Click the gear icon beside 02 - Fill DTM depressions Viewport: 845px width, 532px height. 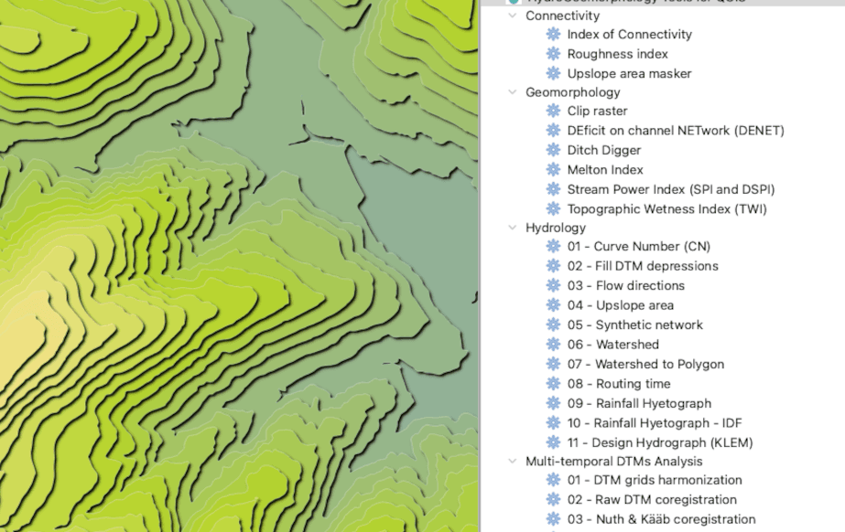coord(554,266)
